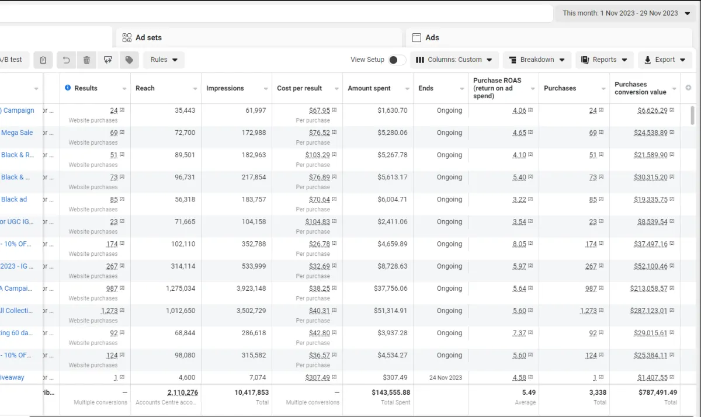Click the Purchases column header label
The width and height of the screenshot is (701, 417).
(560, 88)
